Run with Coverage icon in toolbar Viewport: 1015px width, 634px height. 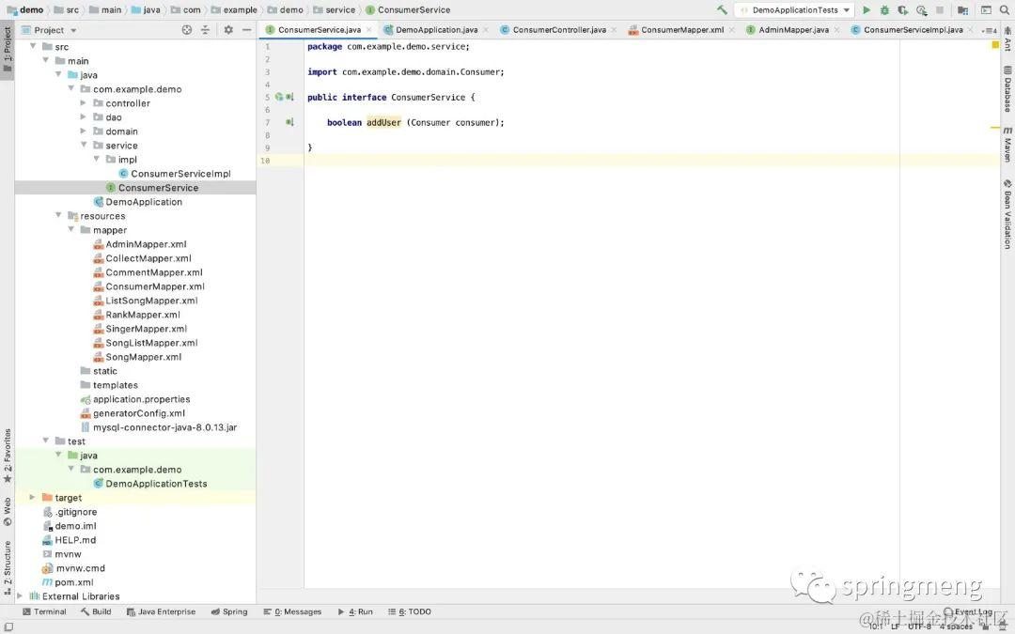pos(902,9)
